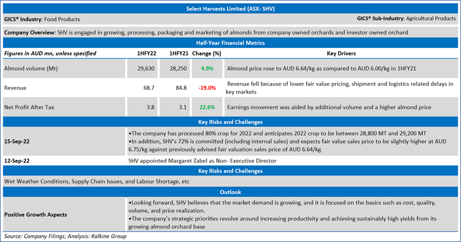This screenshot has width=461, height=242.
Task: Select the 15-Sep-22 date cell
Action: click(17, 141)
